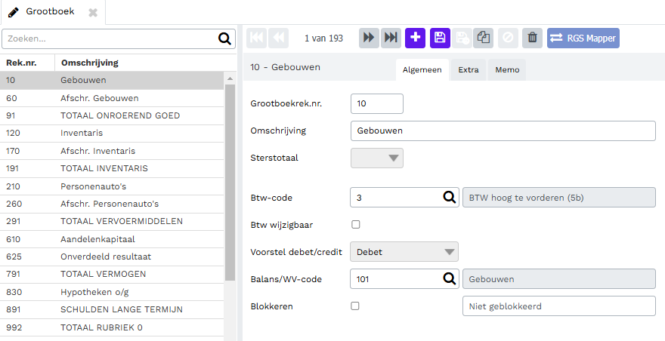Tick the Blokkeren checkbox
665x341 pixels.
355,306
